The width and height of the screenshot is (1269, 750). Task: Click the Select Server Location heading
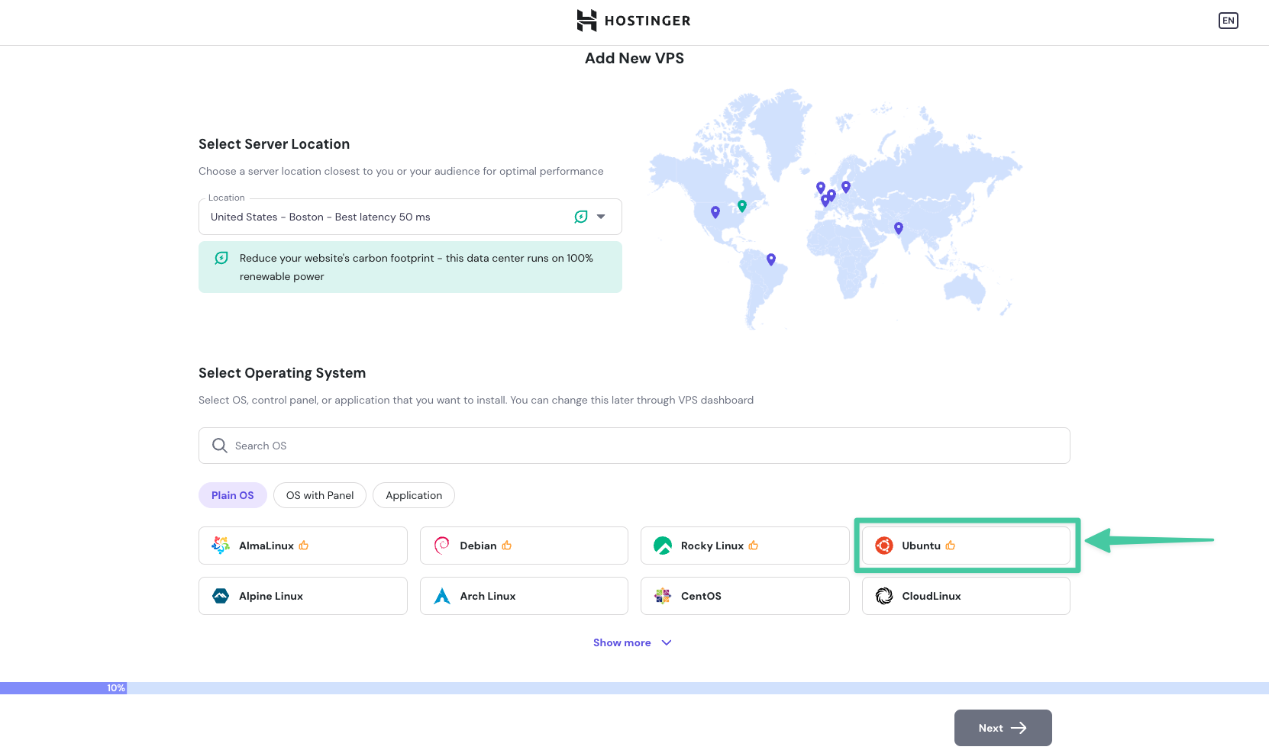pos(274,144)
